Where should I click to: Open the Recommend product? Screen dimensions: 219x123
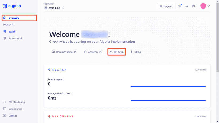(x=15, y=38)
